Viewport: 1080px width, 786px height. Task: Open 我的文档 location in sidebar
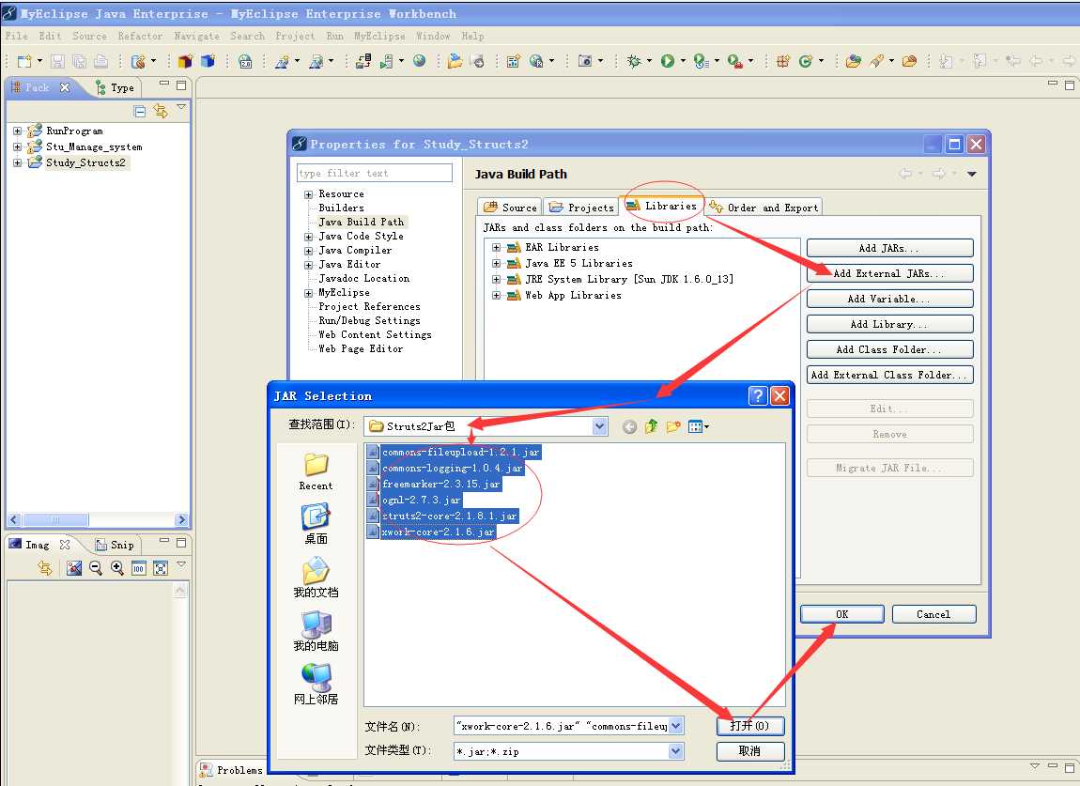click(316, 578)
